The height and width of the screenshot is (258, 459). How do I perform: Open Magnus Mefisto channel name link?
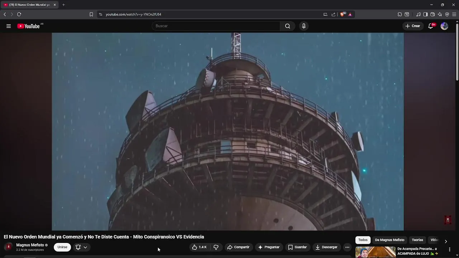[30, 245]
